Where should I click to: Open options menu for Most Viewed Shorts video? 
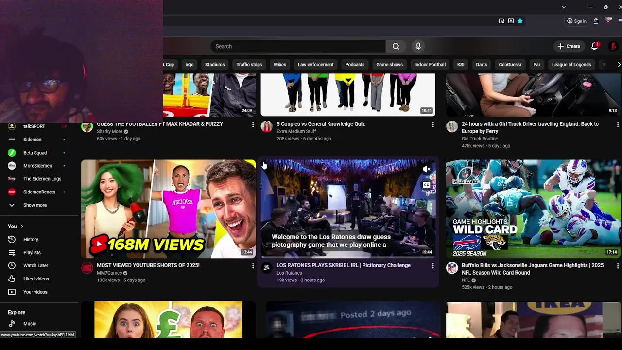[x=253, y=266]
